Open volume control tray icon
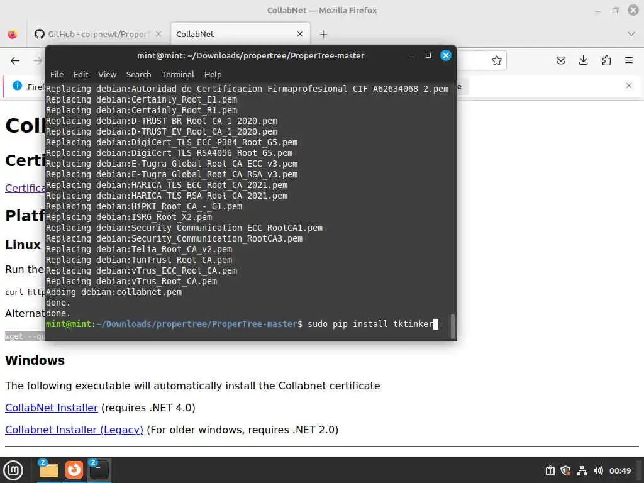The width and height of the screenshot is (644, 483). (x=598, y=470)
